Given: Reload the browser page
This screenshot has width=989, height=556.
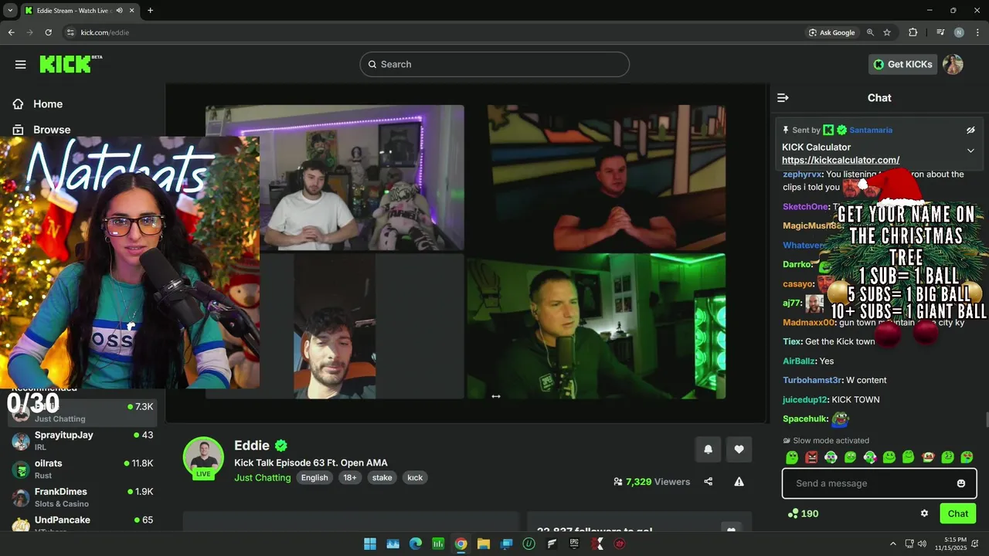Looking at the screenshot, I should [48, 32].
